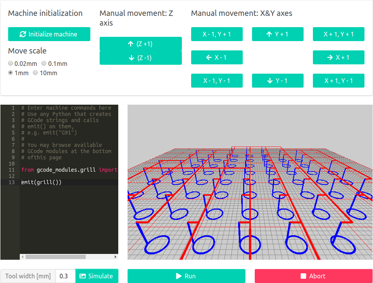Image resolution: width=373 pixels, height=283 pixels.
Task: Stop the job with Abort button
Action: tap(314, 276)
